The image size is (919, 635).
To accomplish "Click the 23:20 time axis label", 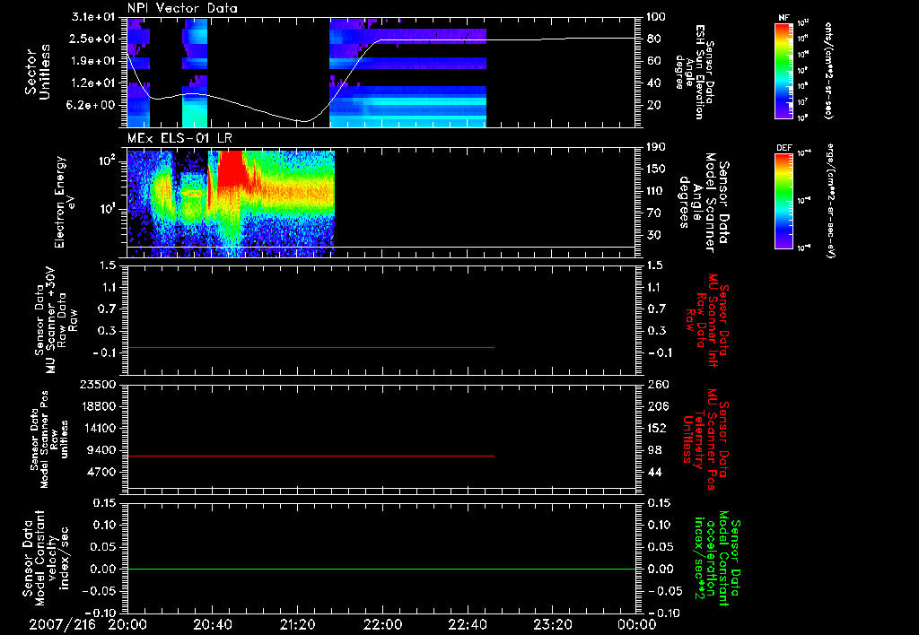I will 553,625.
